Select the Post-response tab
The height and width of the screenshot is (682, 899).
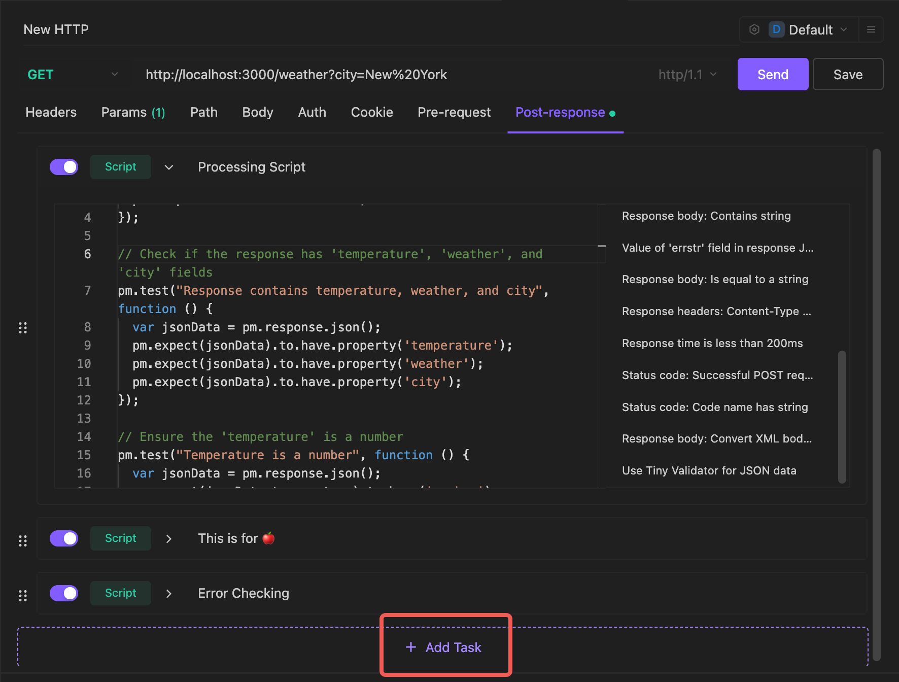565,112
